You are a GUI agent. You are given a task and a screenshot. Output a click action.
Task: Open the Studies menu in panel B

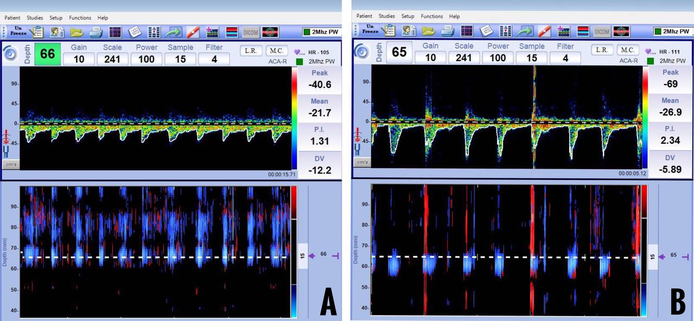pyautogui.click(x=387, y=16)
